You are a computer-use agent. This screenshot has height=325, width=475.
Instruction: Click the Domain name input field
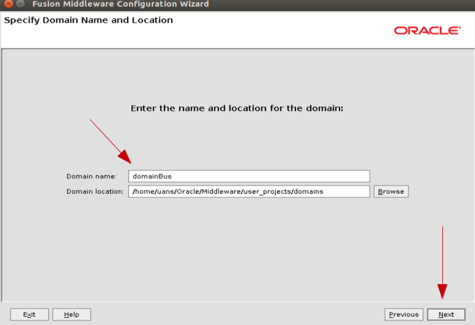coord(249,176)
